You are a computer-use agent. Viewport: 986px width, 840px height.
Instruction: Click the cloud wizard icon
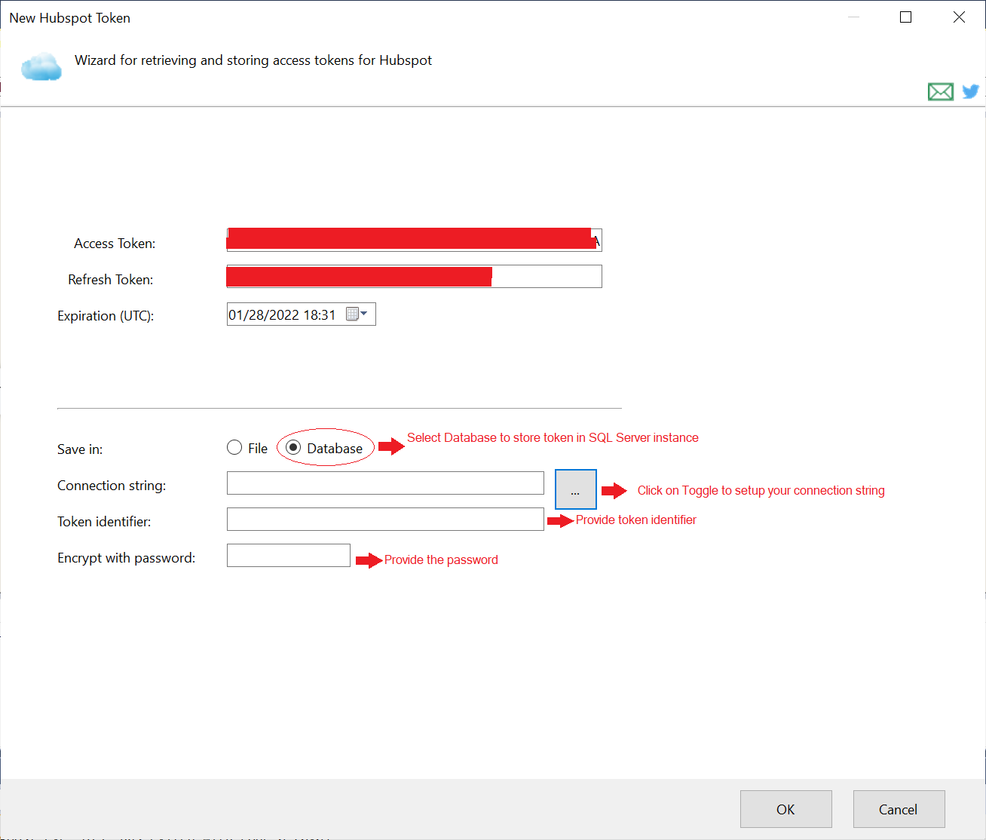click(x=41, y=66)
